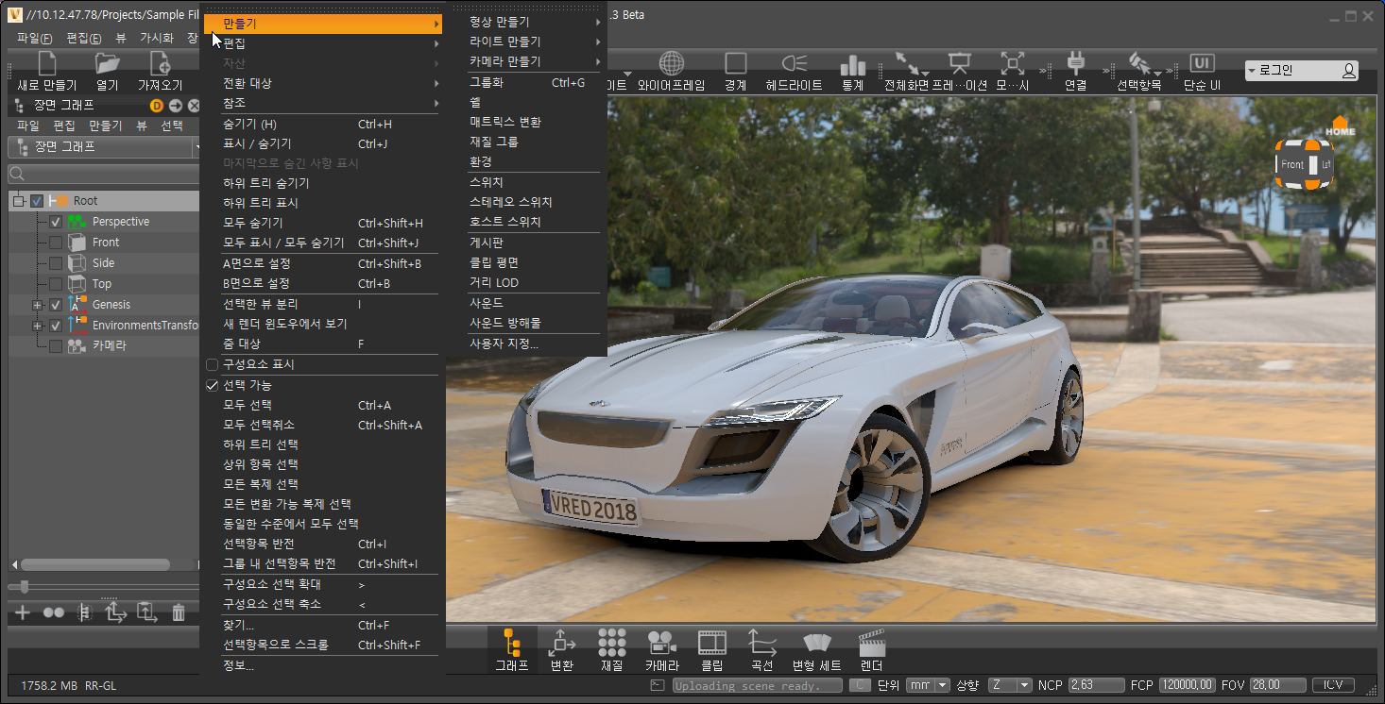Image resolution: width=1385 pixels, height=704 pixels.
Task: Open the 로그인 account dropdown
Action: (x=1302, y=71)
